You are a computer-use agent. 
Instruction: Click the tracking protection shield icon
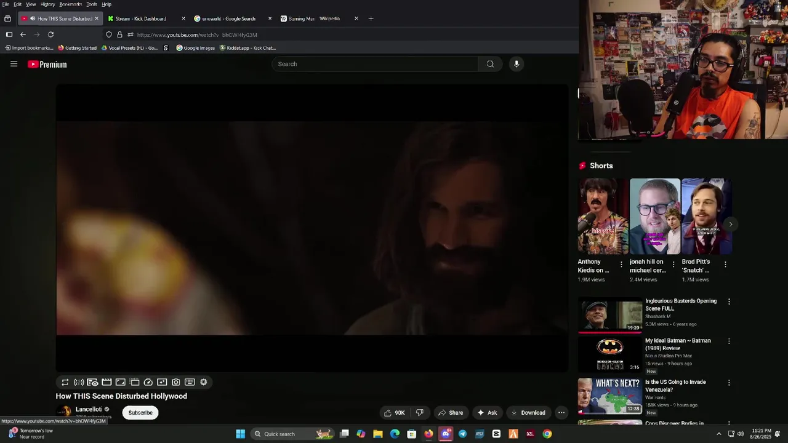[109, 34]
